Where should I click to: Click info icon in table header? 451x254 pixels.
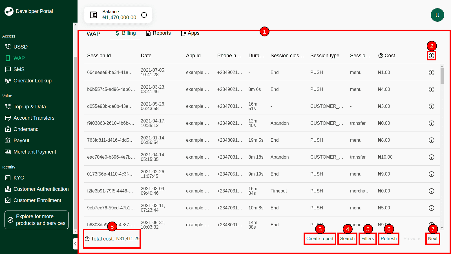click(x=431, y=56)
